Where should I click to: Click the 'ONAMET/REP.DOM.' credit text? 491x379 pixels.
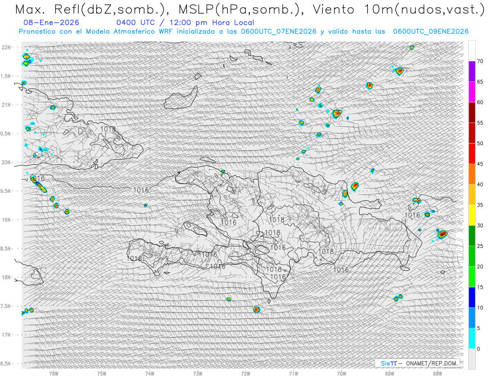[x=432, y=363]
